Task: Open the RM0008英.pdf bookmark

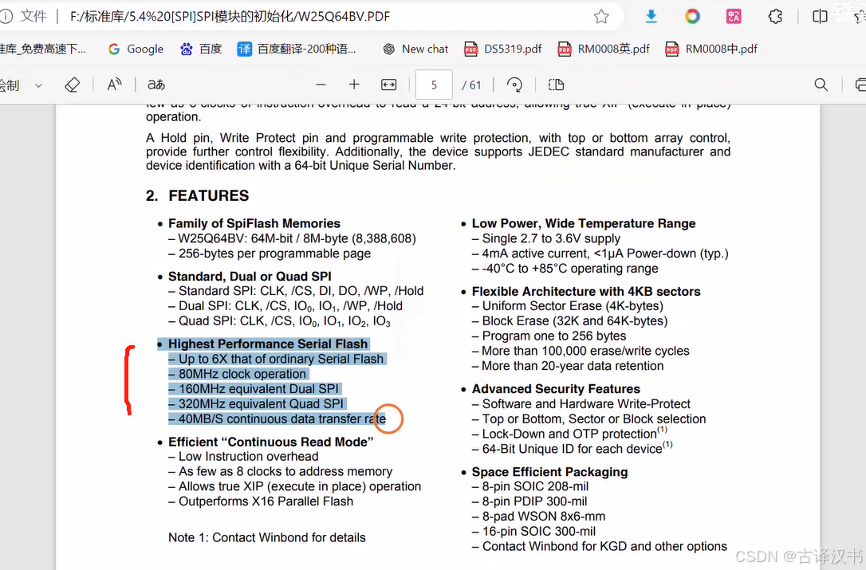Action: (604, 49)
